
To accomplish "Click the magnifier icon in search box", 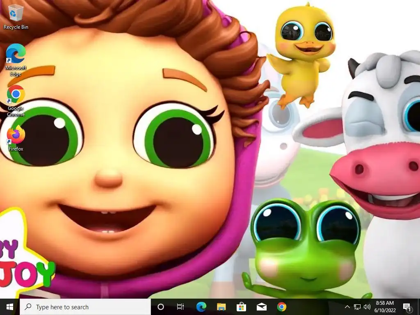I will [28, 307].
